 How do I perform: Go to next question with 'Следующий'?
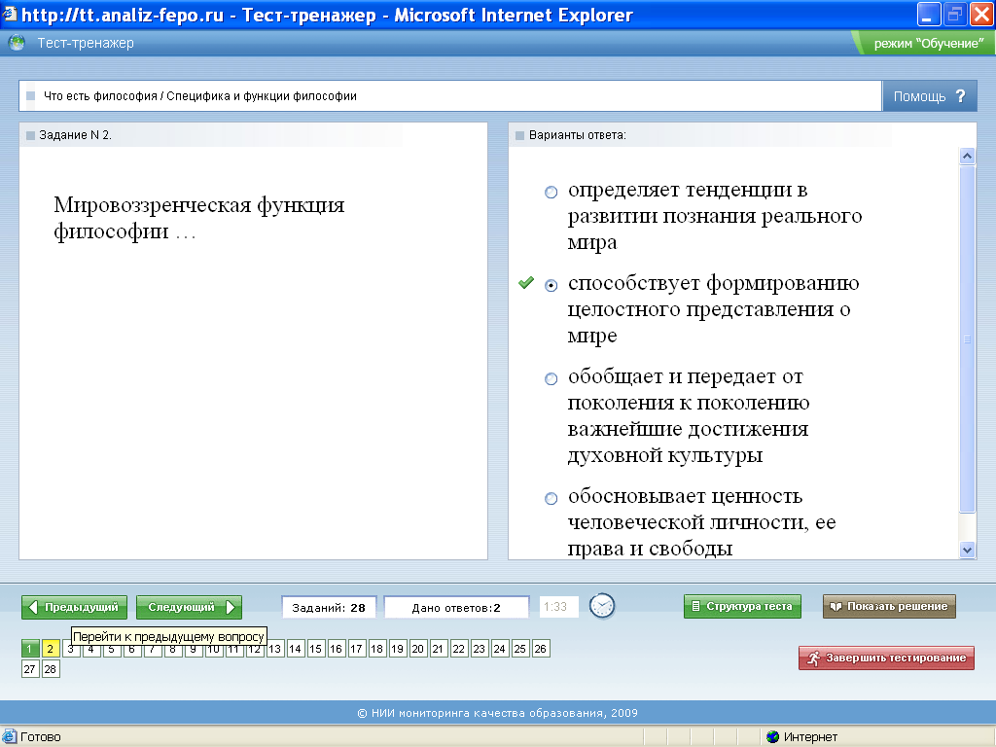click(x=189, y=607)
